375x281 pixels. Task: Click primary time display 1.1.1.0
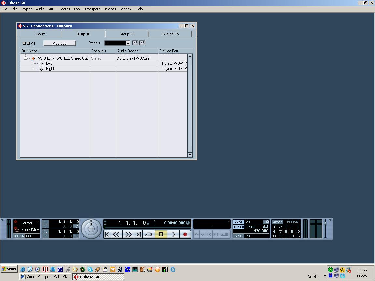click(132, 223)
